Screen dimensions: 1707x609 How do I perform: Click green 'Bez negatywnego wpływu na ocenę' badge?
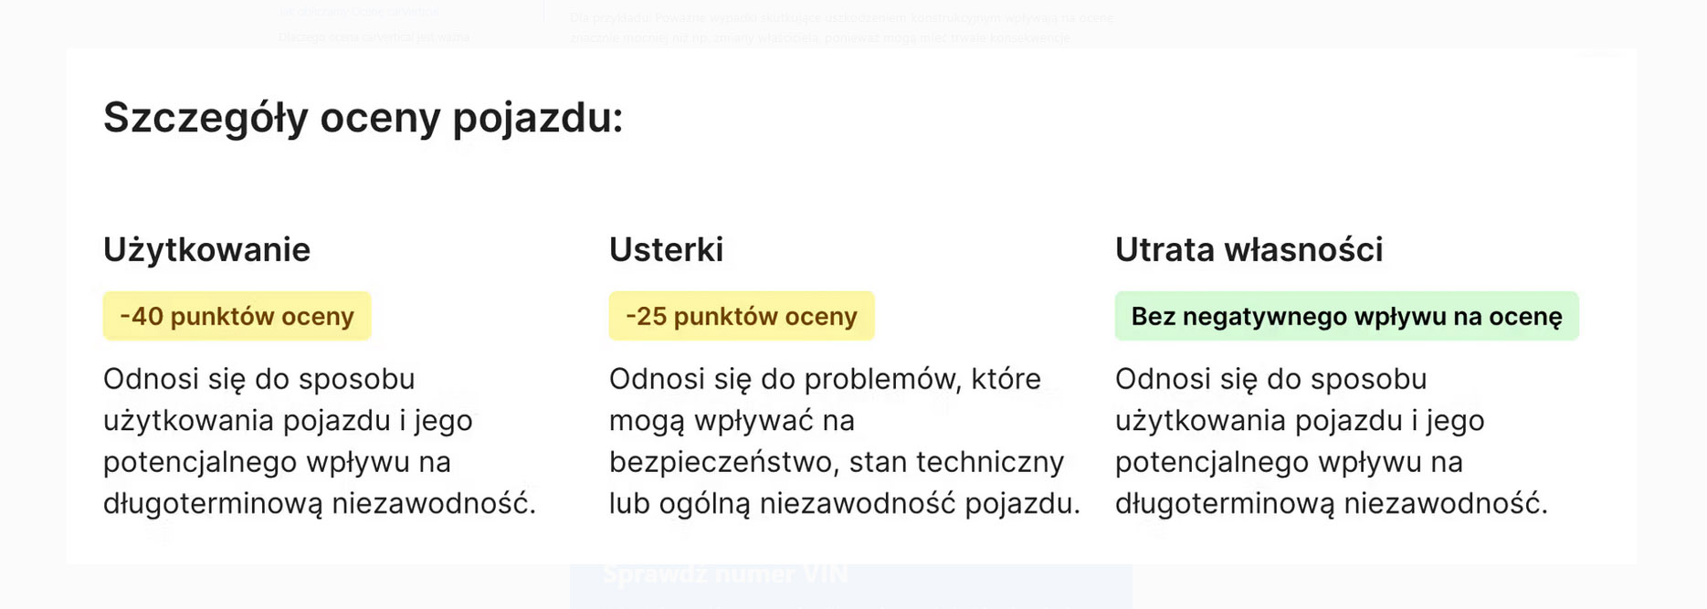click(1346, 316)
